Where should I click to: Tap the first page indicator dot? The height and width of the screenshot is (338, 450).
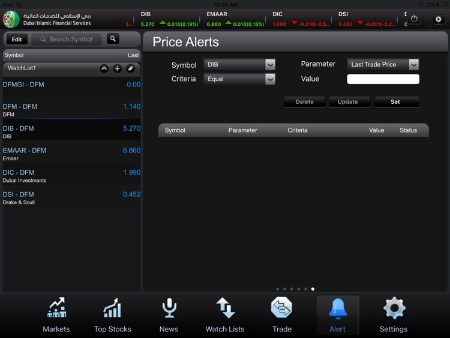click(x=278, y=289)
